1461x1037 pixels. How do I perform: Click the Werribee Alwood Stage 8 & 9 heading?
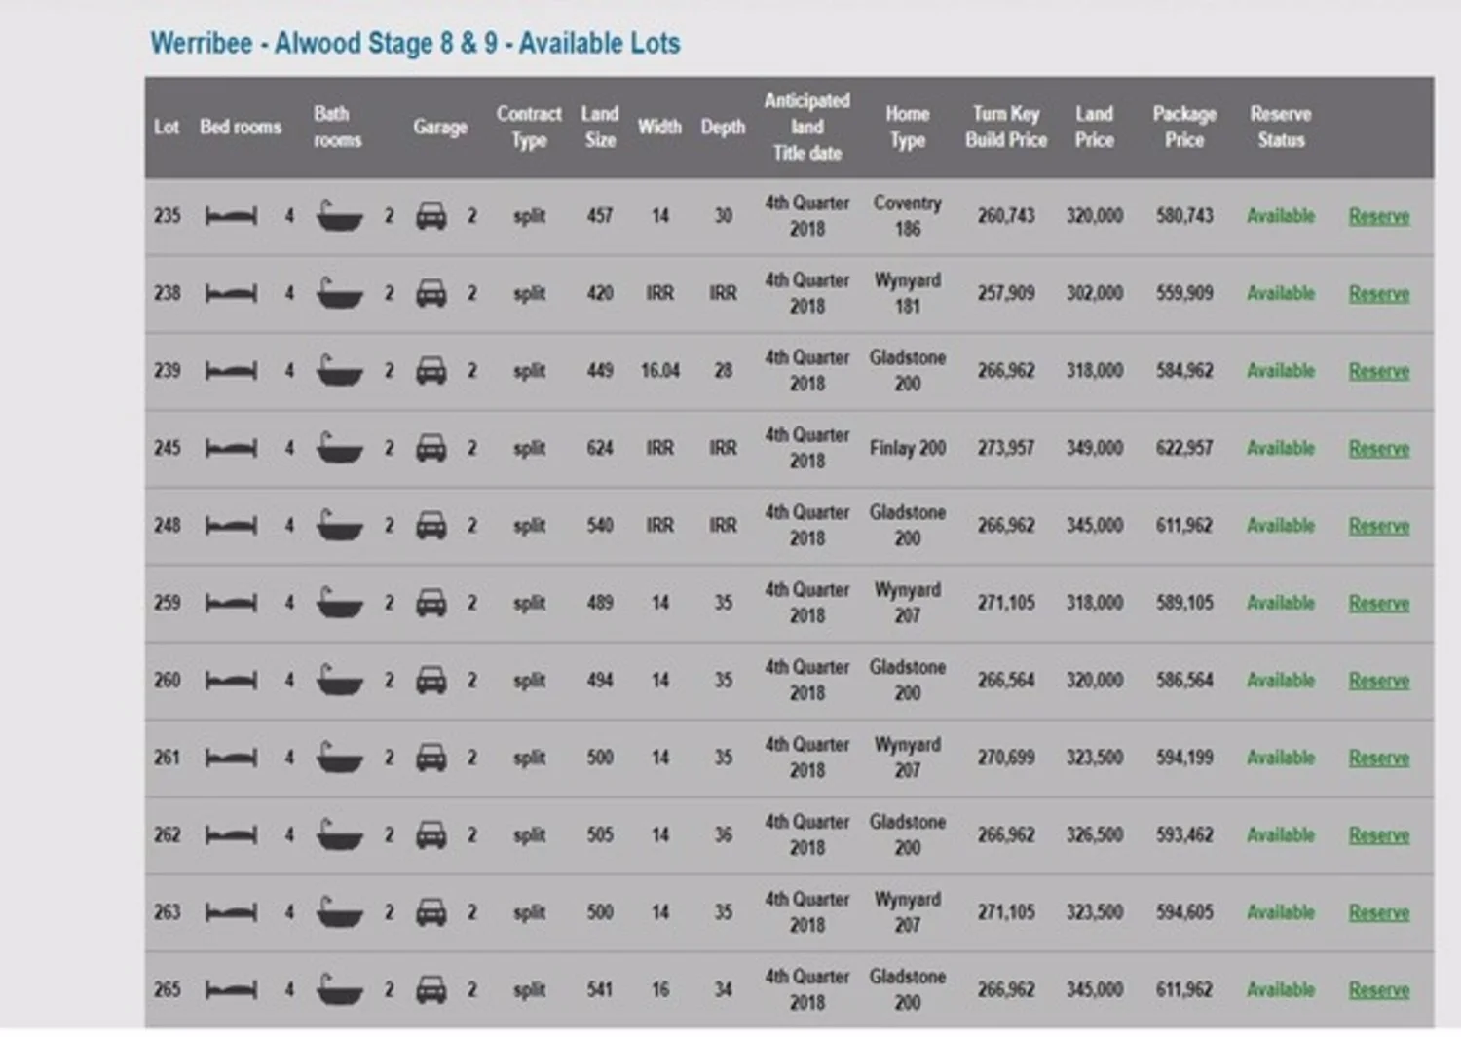click(415, 44)
